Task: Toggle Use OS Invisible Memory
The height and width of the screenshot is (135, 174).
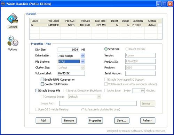Action: (x=37, y=109)
